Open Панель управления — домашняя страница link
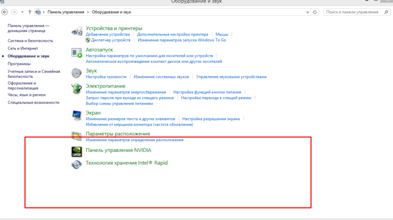Image resolution: width=393 pixels, height=220 pixels. tap(28, 28)
